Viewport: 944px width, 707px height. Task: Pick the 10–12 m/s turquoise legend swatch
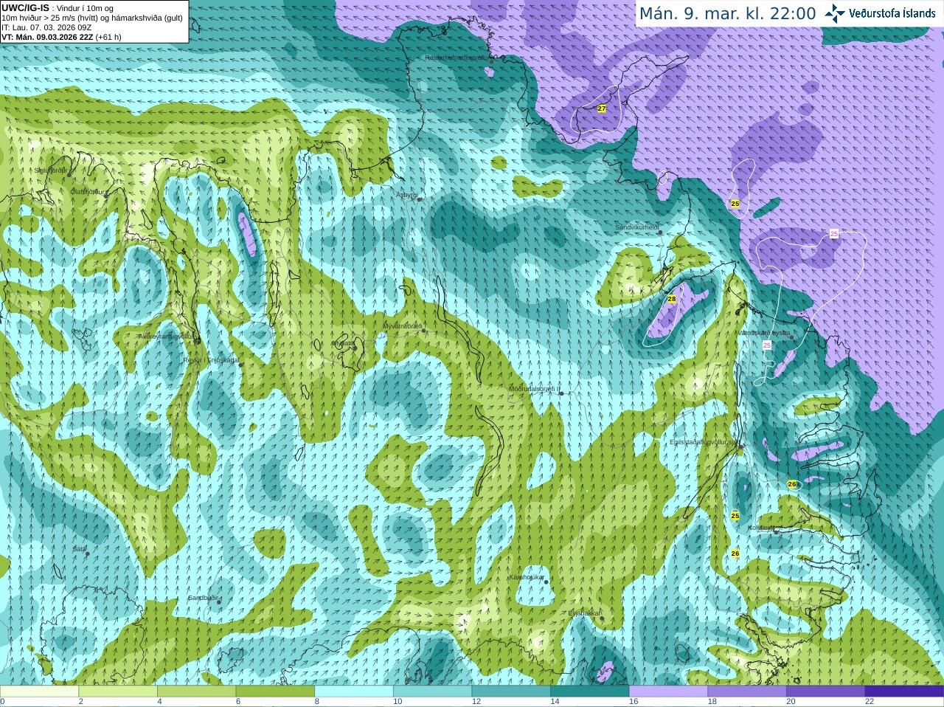432,692
